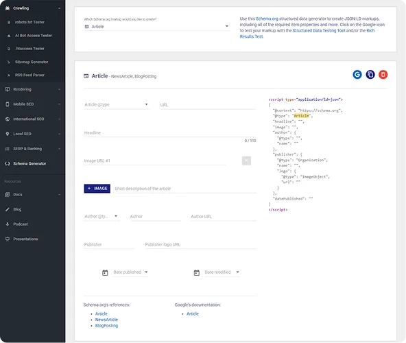
Task: Click the International SEO globe icon
Action: (8, 119)
